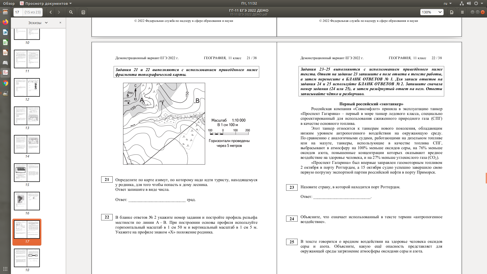Go to the previous page arrow

point(51,12)
